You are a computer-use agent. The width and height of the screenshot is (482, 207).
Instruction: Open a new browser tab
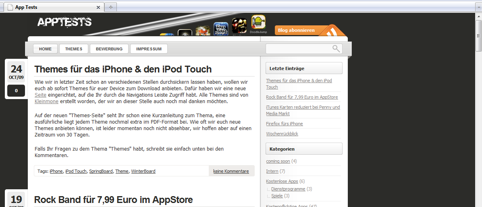point(111,7)
